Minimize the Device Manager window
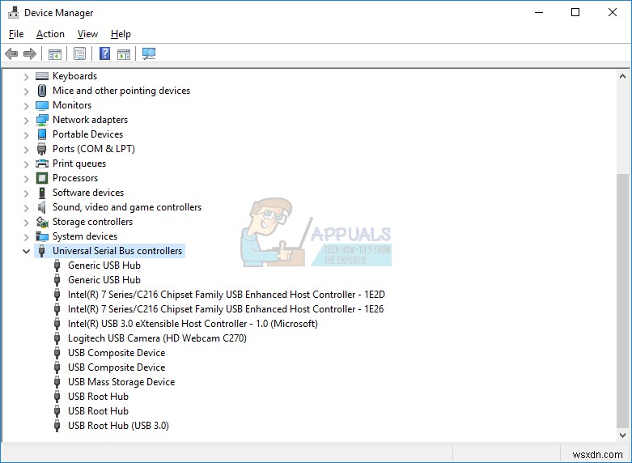Viewport: 632px width, 463px height. click(539, 12)
